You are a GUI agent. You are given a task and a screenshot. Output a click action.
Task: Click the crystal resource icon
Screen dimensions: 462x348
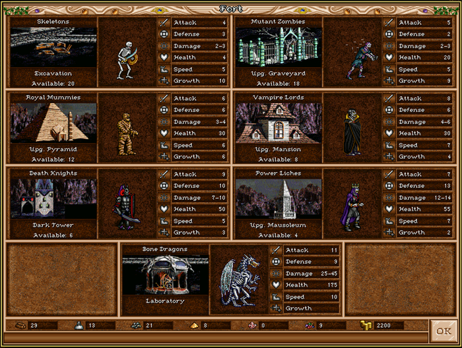tap(252, 326)
